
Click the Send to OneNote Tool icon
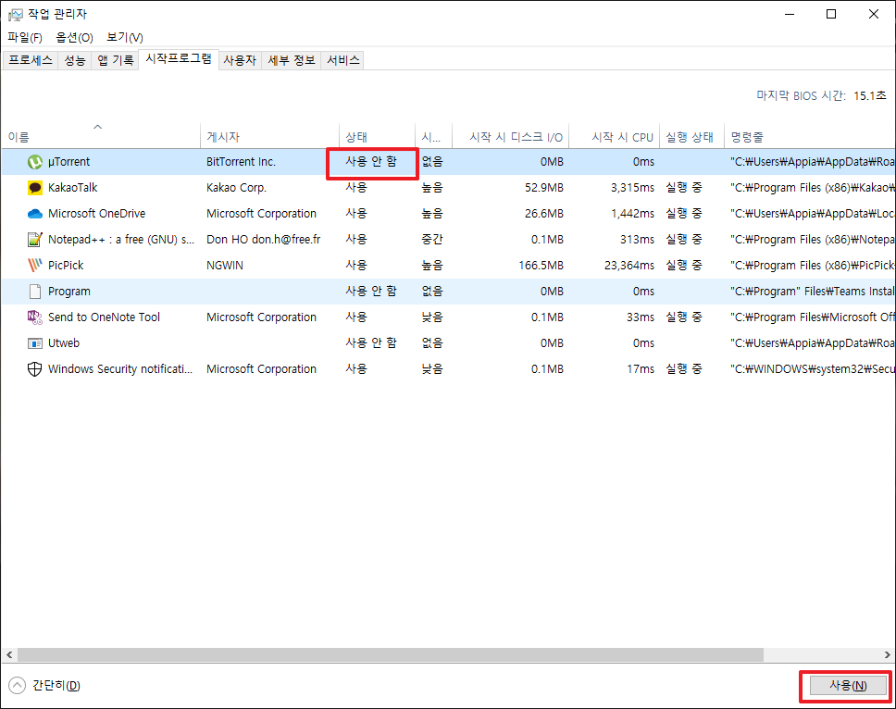coord(35,317)
